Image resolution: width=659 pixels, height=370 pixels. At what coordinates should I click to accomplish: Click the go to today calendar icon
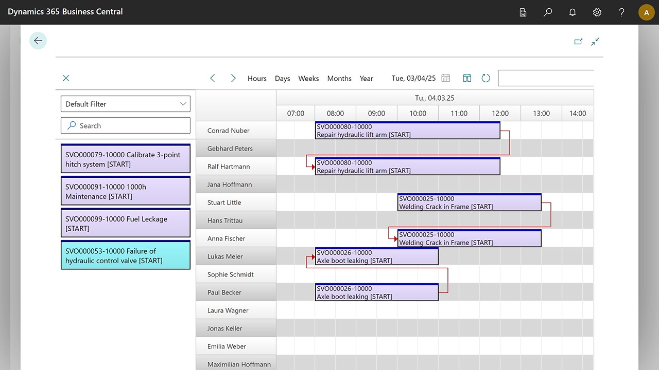coord(467,78)
